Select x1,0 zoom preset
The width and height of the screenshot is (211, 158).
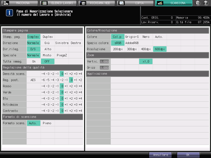coord(146,61)
